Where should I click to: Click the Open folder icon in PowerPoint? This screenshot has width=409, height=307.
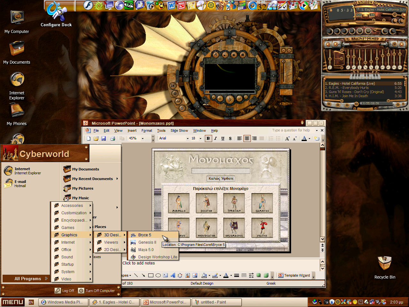[96, 138]
